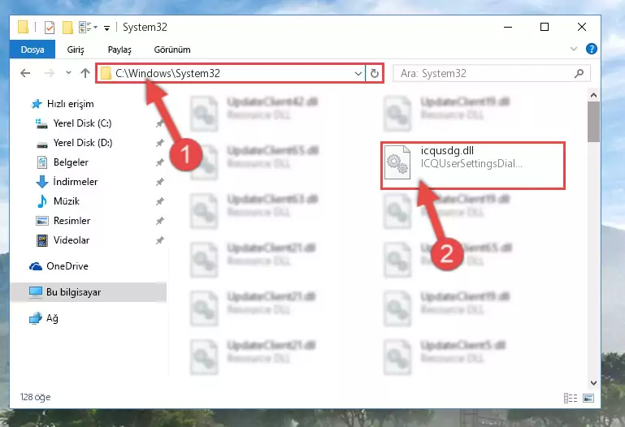Switch to details view in status bar
The width and height of the screenshot is (625, 427).
(x=571, y=398)
